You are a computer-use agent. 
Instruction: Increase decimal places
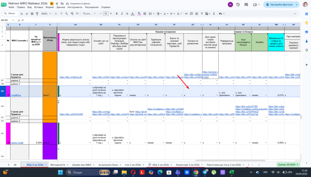pyautogui.click(x=72, y=14)
